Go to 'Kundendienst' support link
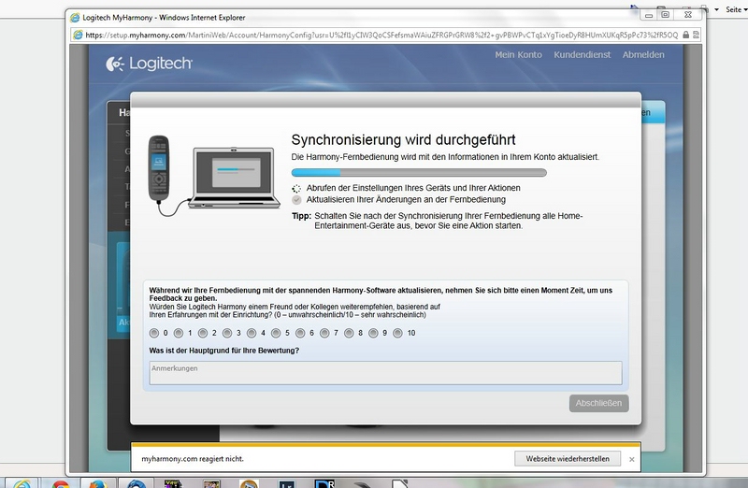The width and height of the screenshot is (748, 488). click(582, 55)
